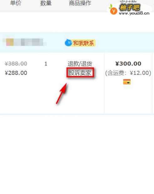Click the blue Wangwang chat icon
154x194 pixels.
(68, 43)
